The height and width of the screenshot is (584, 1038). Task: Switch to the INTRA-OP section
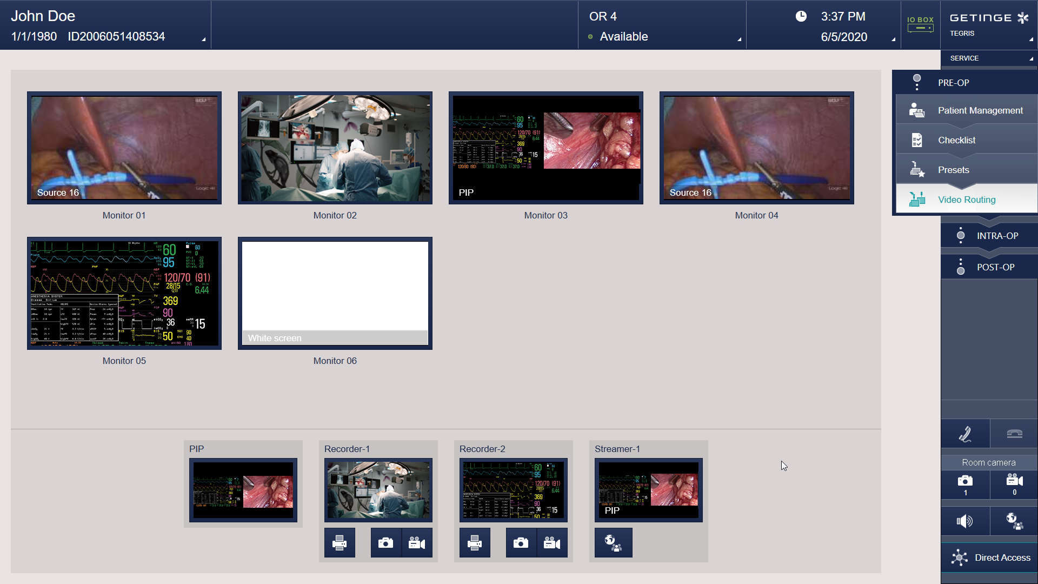pos(996,236)
